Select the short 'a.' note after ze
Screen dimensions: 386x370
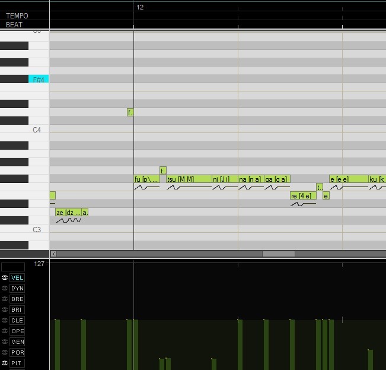pos(85,212)
